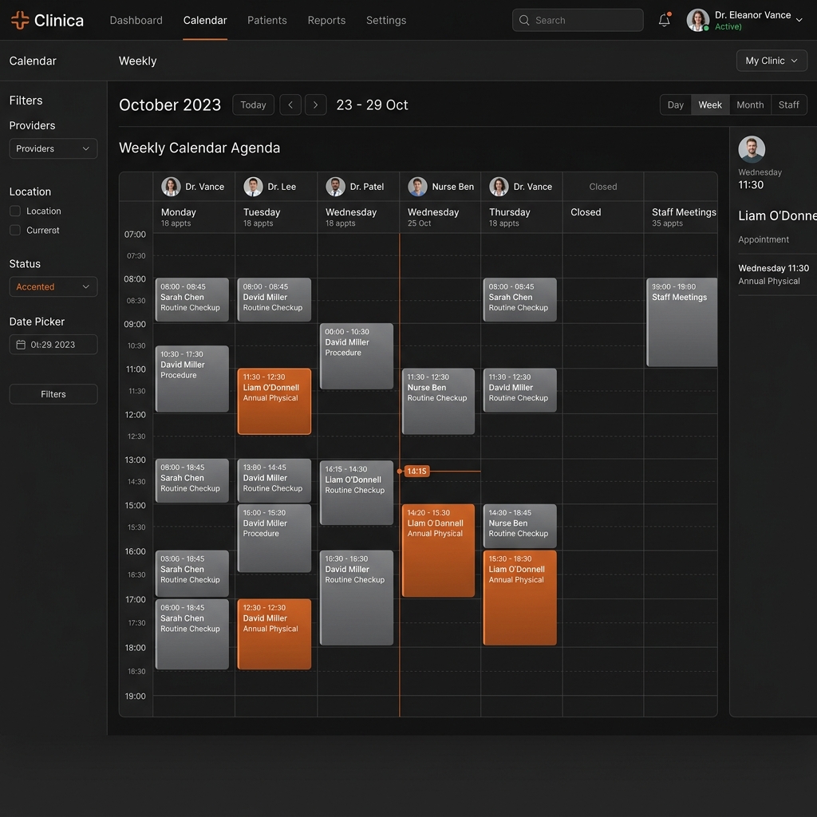Open Thursday 08:00 Sarah Chen Routine Checkup
The width and height of the screenshot is (817, 817).
[519, 300]
